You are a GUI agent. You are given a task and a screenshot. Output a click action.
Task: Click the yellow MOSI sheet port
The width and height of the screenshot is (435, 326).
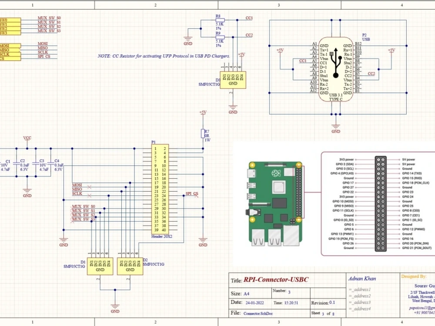tap(10, 46)
